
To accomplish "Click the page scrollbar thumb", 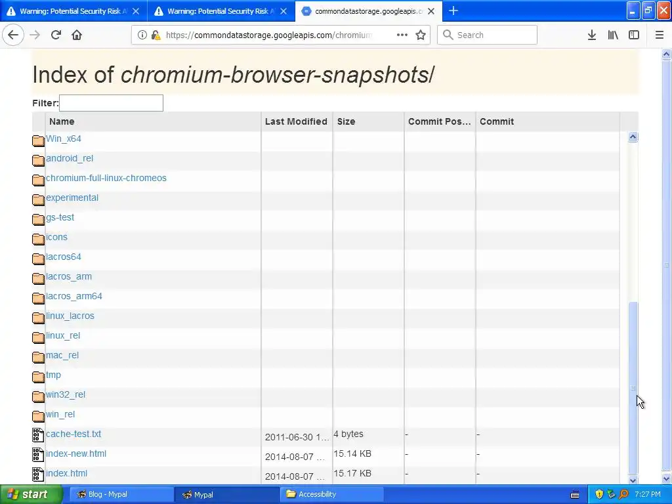I will pos(667,264).
